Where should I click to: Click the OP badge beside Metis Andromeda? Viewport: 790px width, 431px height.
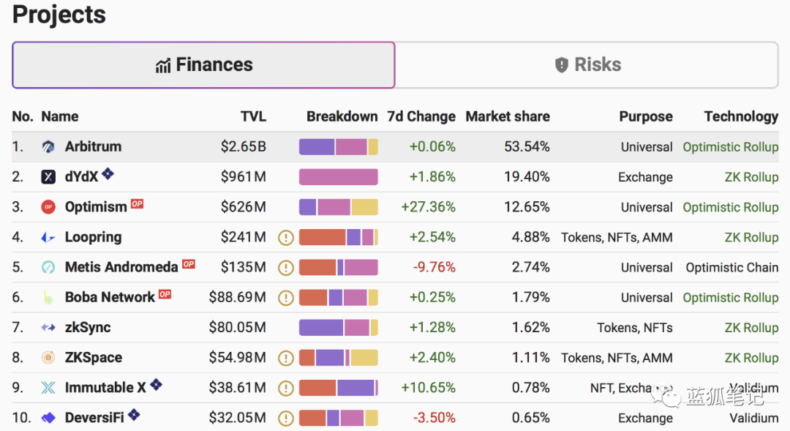click(x=189, y=264)
